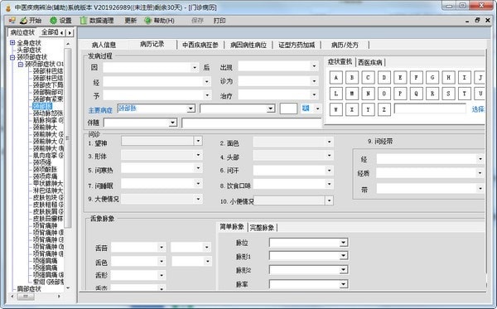Open the 舌苔 first dropdown

(x=162, y=247)
